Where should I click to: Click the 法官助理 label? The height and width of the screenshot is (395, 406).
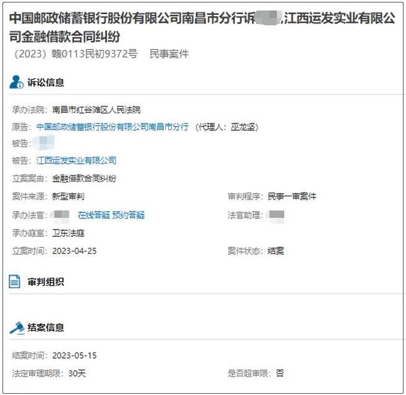pos(245,215)
